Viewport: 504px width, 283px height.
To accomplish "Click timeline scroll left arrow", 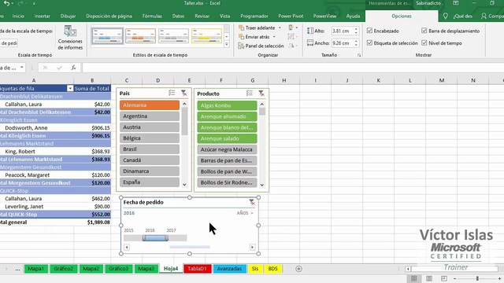I will 127,247.
